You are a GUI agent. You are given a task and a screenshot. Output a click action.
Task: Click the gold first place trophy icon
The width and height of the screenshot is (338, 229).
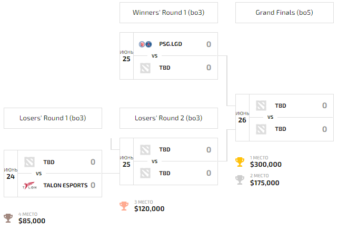click(x=240, y=162)
